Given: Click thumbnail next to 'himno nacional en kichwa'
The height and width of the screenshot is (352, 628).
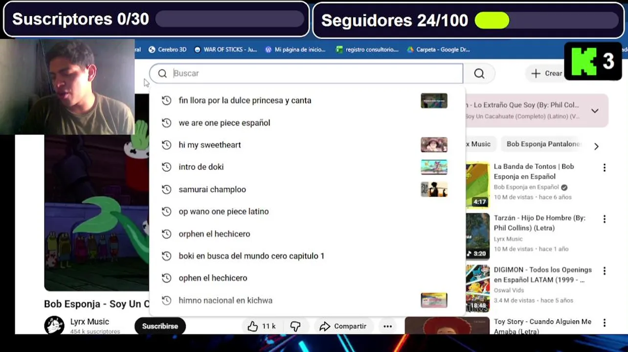Looking at the screenshot, I should pos(434,300).
